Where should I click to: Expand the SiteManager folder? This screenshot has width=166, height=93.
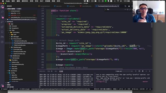click(10, 47)
